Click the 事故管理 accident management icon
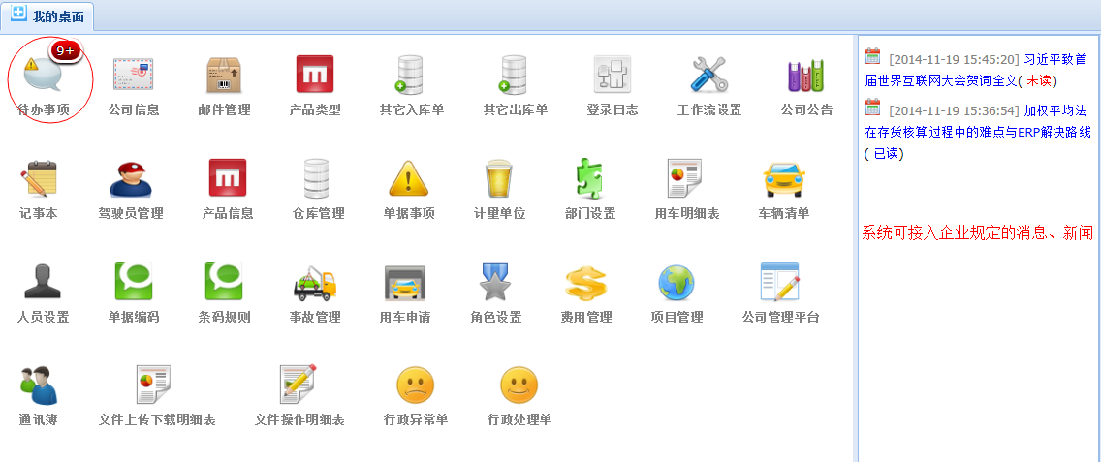The image size is (1101, 462). 315,283
